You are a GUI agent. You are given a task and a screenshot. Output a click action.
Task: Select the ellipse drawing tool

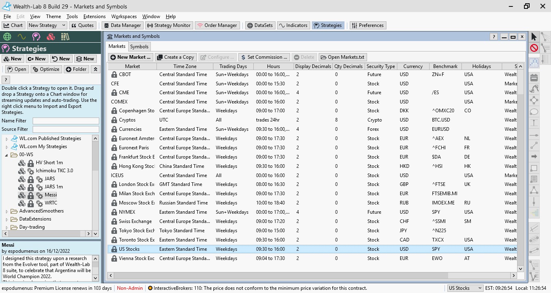pyautogui.click(x=534, y=112)
